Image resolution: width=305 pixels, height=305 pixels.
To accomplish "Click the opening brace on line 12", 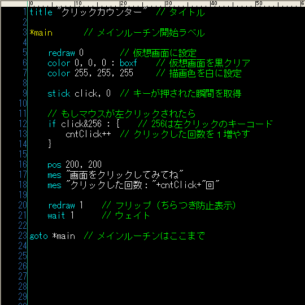I will pyautogui.click(x=118, y=124).
